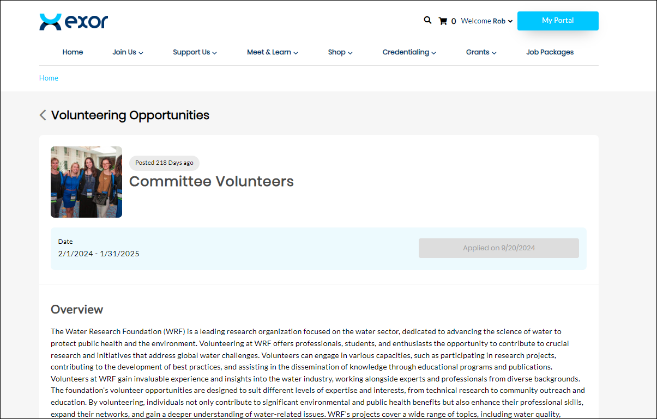
Task: Click the Exor logo
Action: pyautogui.click(x=74, y=22)
